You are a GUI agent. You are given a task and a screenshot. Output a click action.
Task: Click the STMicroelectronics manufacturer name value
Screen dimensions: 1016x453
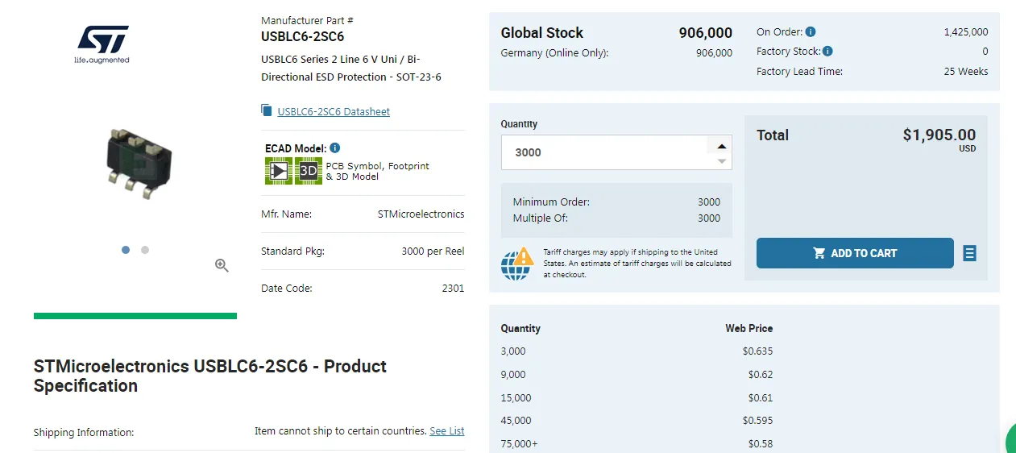coord(421,214)
